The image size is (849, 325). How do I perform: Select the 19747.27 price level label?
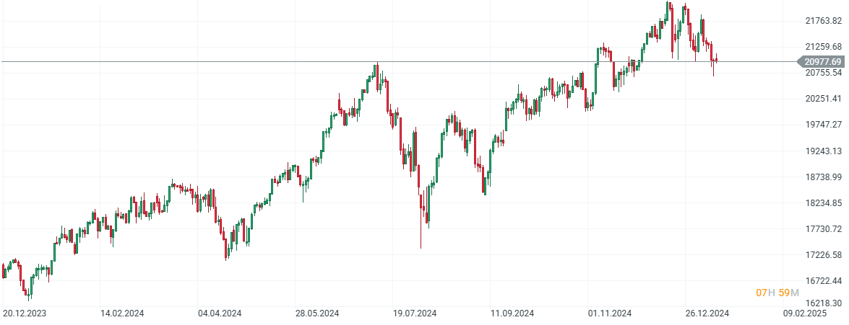824,125
